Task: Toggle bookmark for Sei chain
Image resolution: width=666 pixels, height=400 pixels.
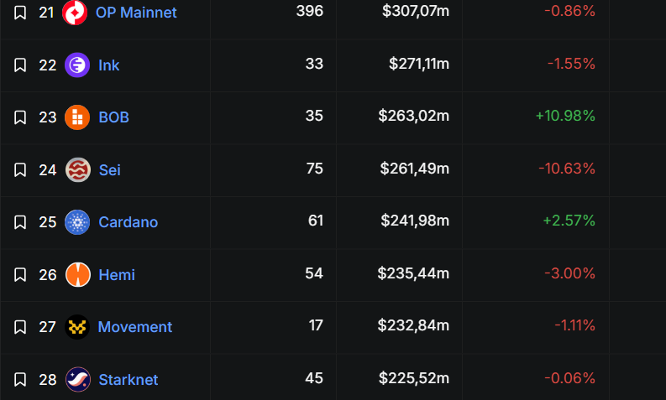Action: pyautogui.click(x=20, y=169)
